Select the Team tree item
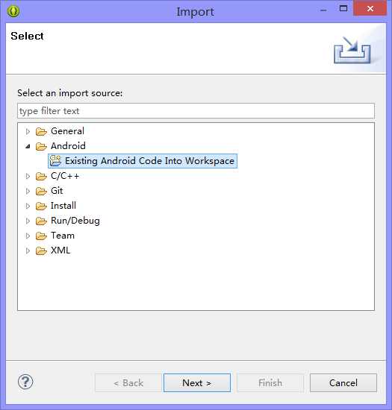The image size is (392, 410). coord(63,236)
